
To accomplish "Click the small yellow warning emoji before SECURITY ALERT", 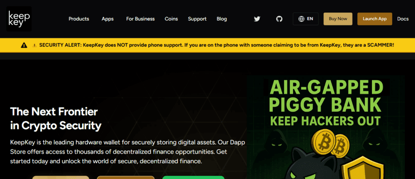I will [34, 45].
